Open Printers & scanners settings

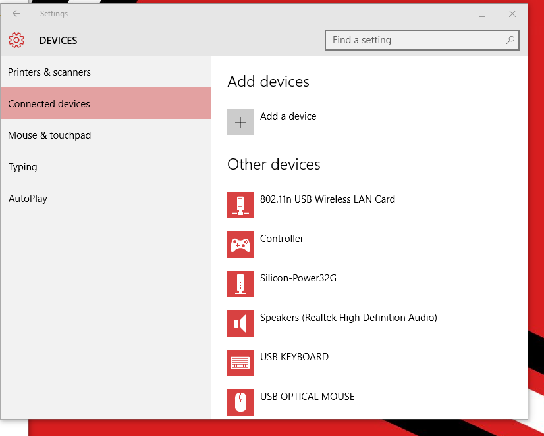click(49, 72)
